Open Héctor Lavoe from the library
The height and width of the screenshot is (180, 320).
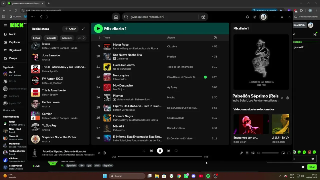(59, 104)
